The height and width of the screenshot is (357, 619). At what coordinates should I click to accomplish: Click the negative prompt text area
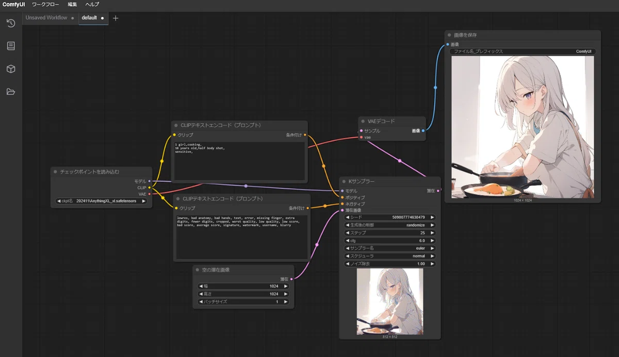pyautogui.click(x=242, y=236)
